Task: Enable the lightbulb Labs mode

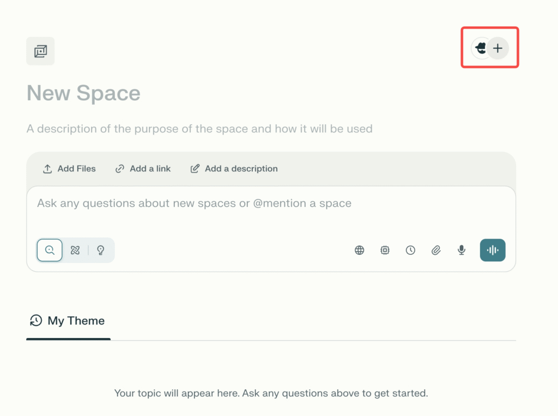Action: pos(100,250)
